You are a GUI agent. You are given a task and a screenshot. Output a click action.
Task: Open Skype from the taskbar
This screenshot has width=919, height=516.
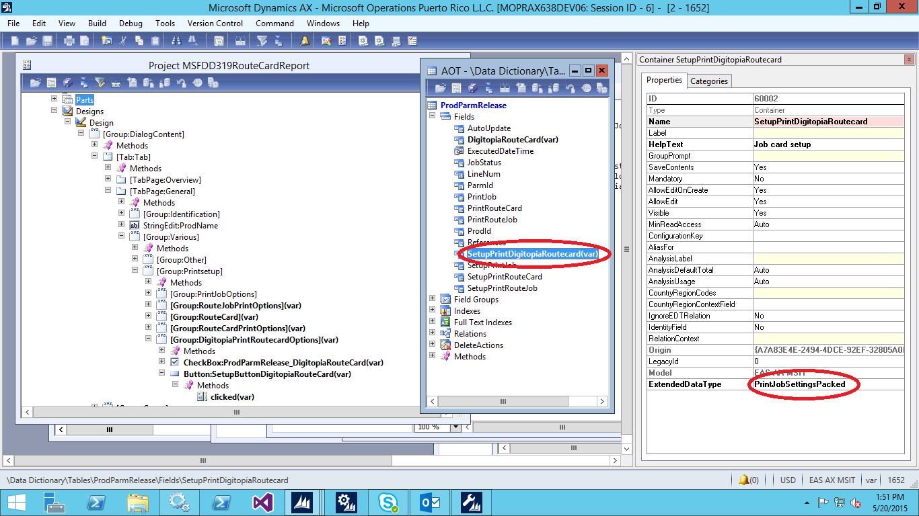(x=388, y=501)
